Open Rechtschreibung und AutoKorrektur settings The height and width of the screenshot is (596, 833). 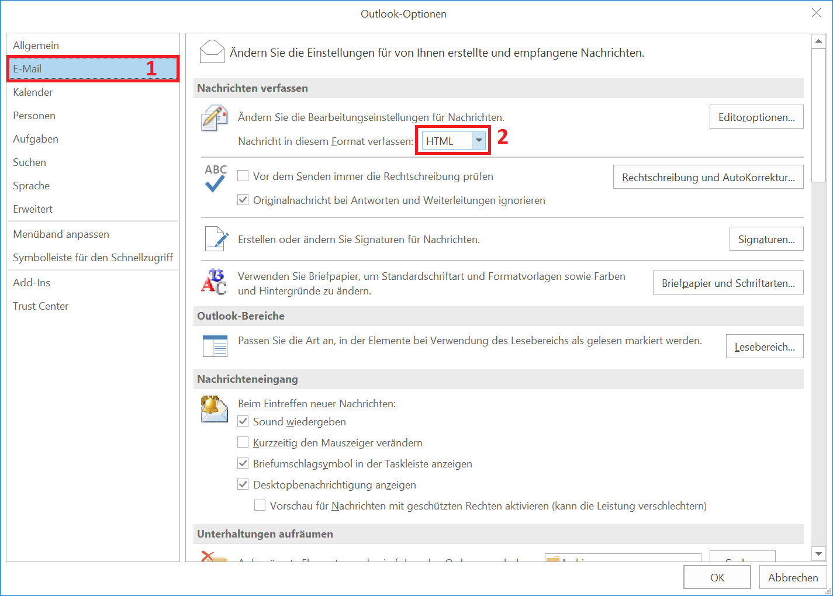pyautogui.click(x=708, y=177)
